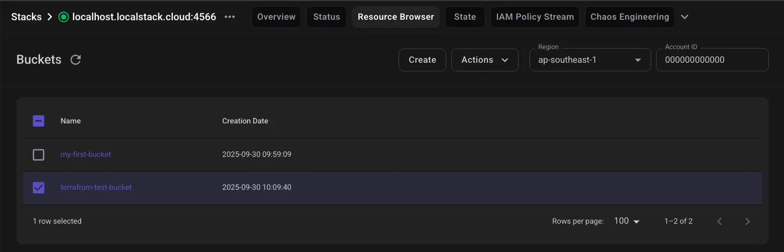Click the Create bucket button

(x=422, y=60)
